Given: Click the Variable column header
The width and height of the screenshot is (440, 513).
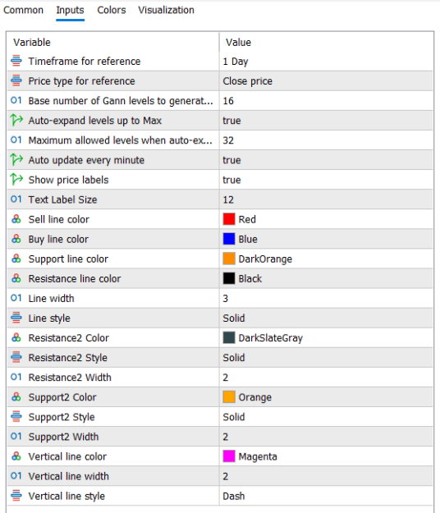Looking at the screenshot, I should pos(112,42).
